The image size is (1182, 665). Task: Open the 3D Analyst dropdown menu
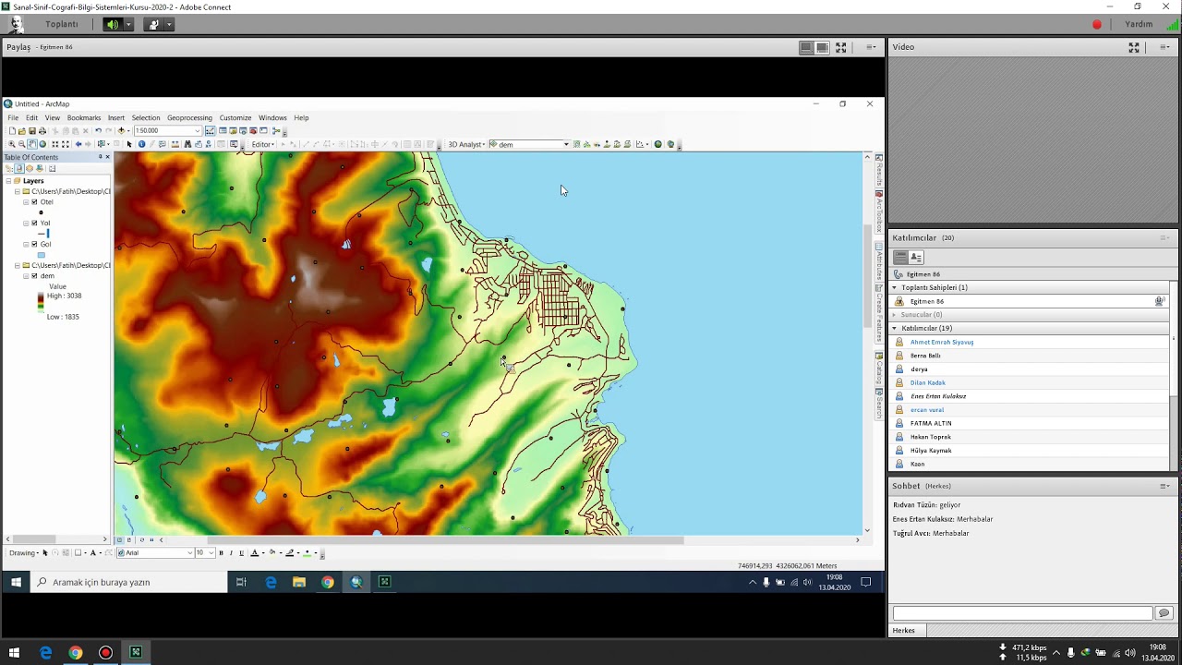point(466,144)
